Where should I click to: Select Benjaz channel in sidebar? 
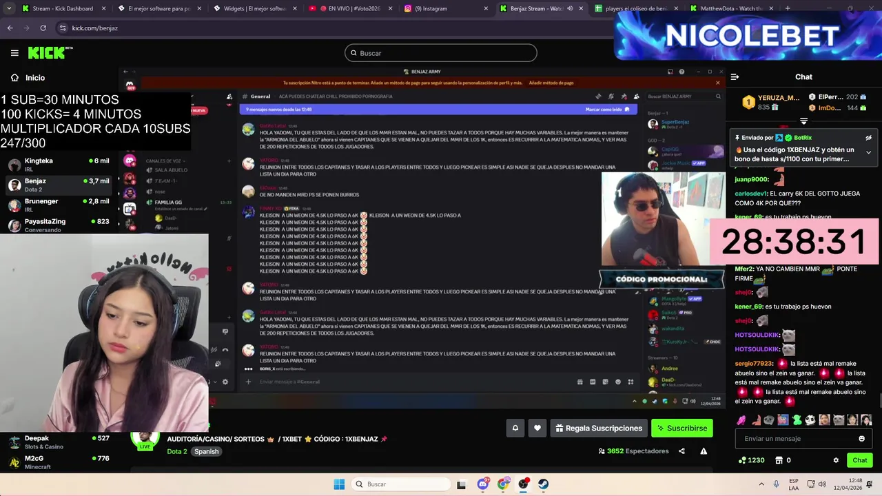[x=59, y=185]
